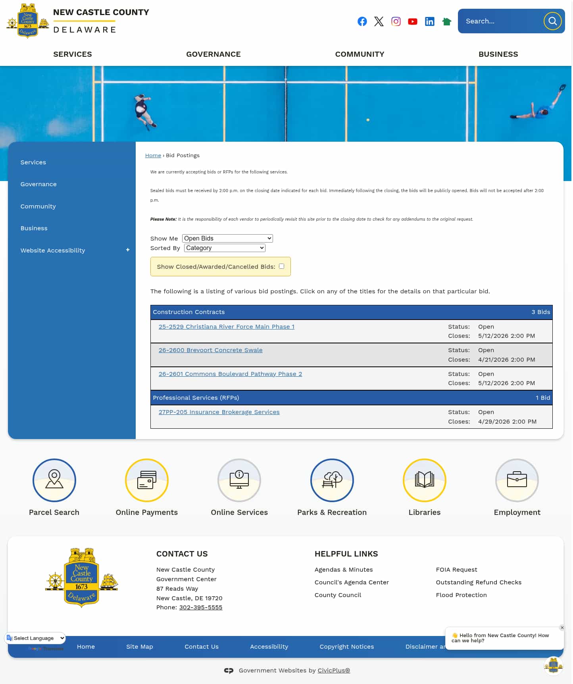573x684 pixels.
Task: Click into the Search input field
Action: coord(501,21)
